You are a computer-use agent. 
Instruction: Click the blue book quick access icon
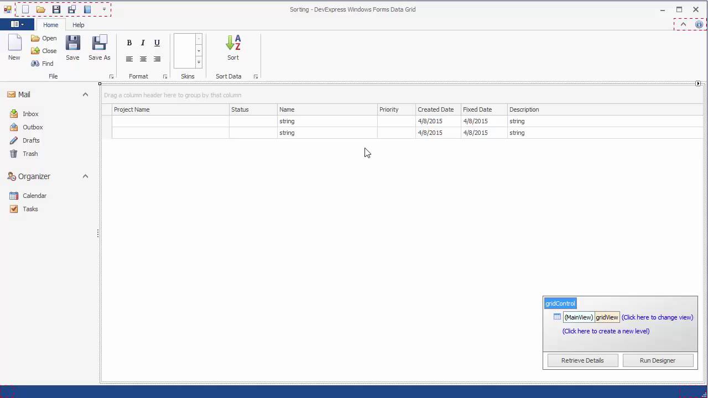point(87,9)
